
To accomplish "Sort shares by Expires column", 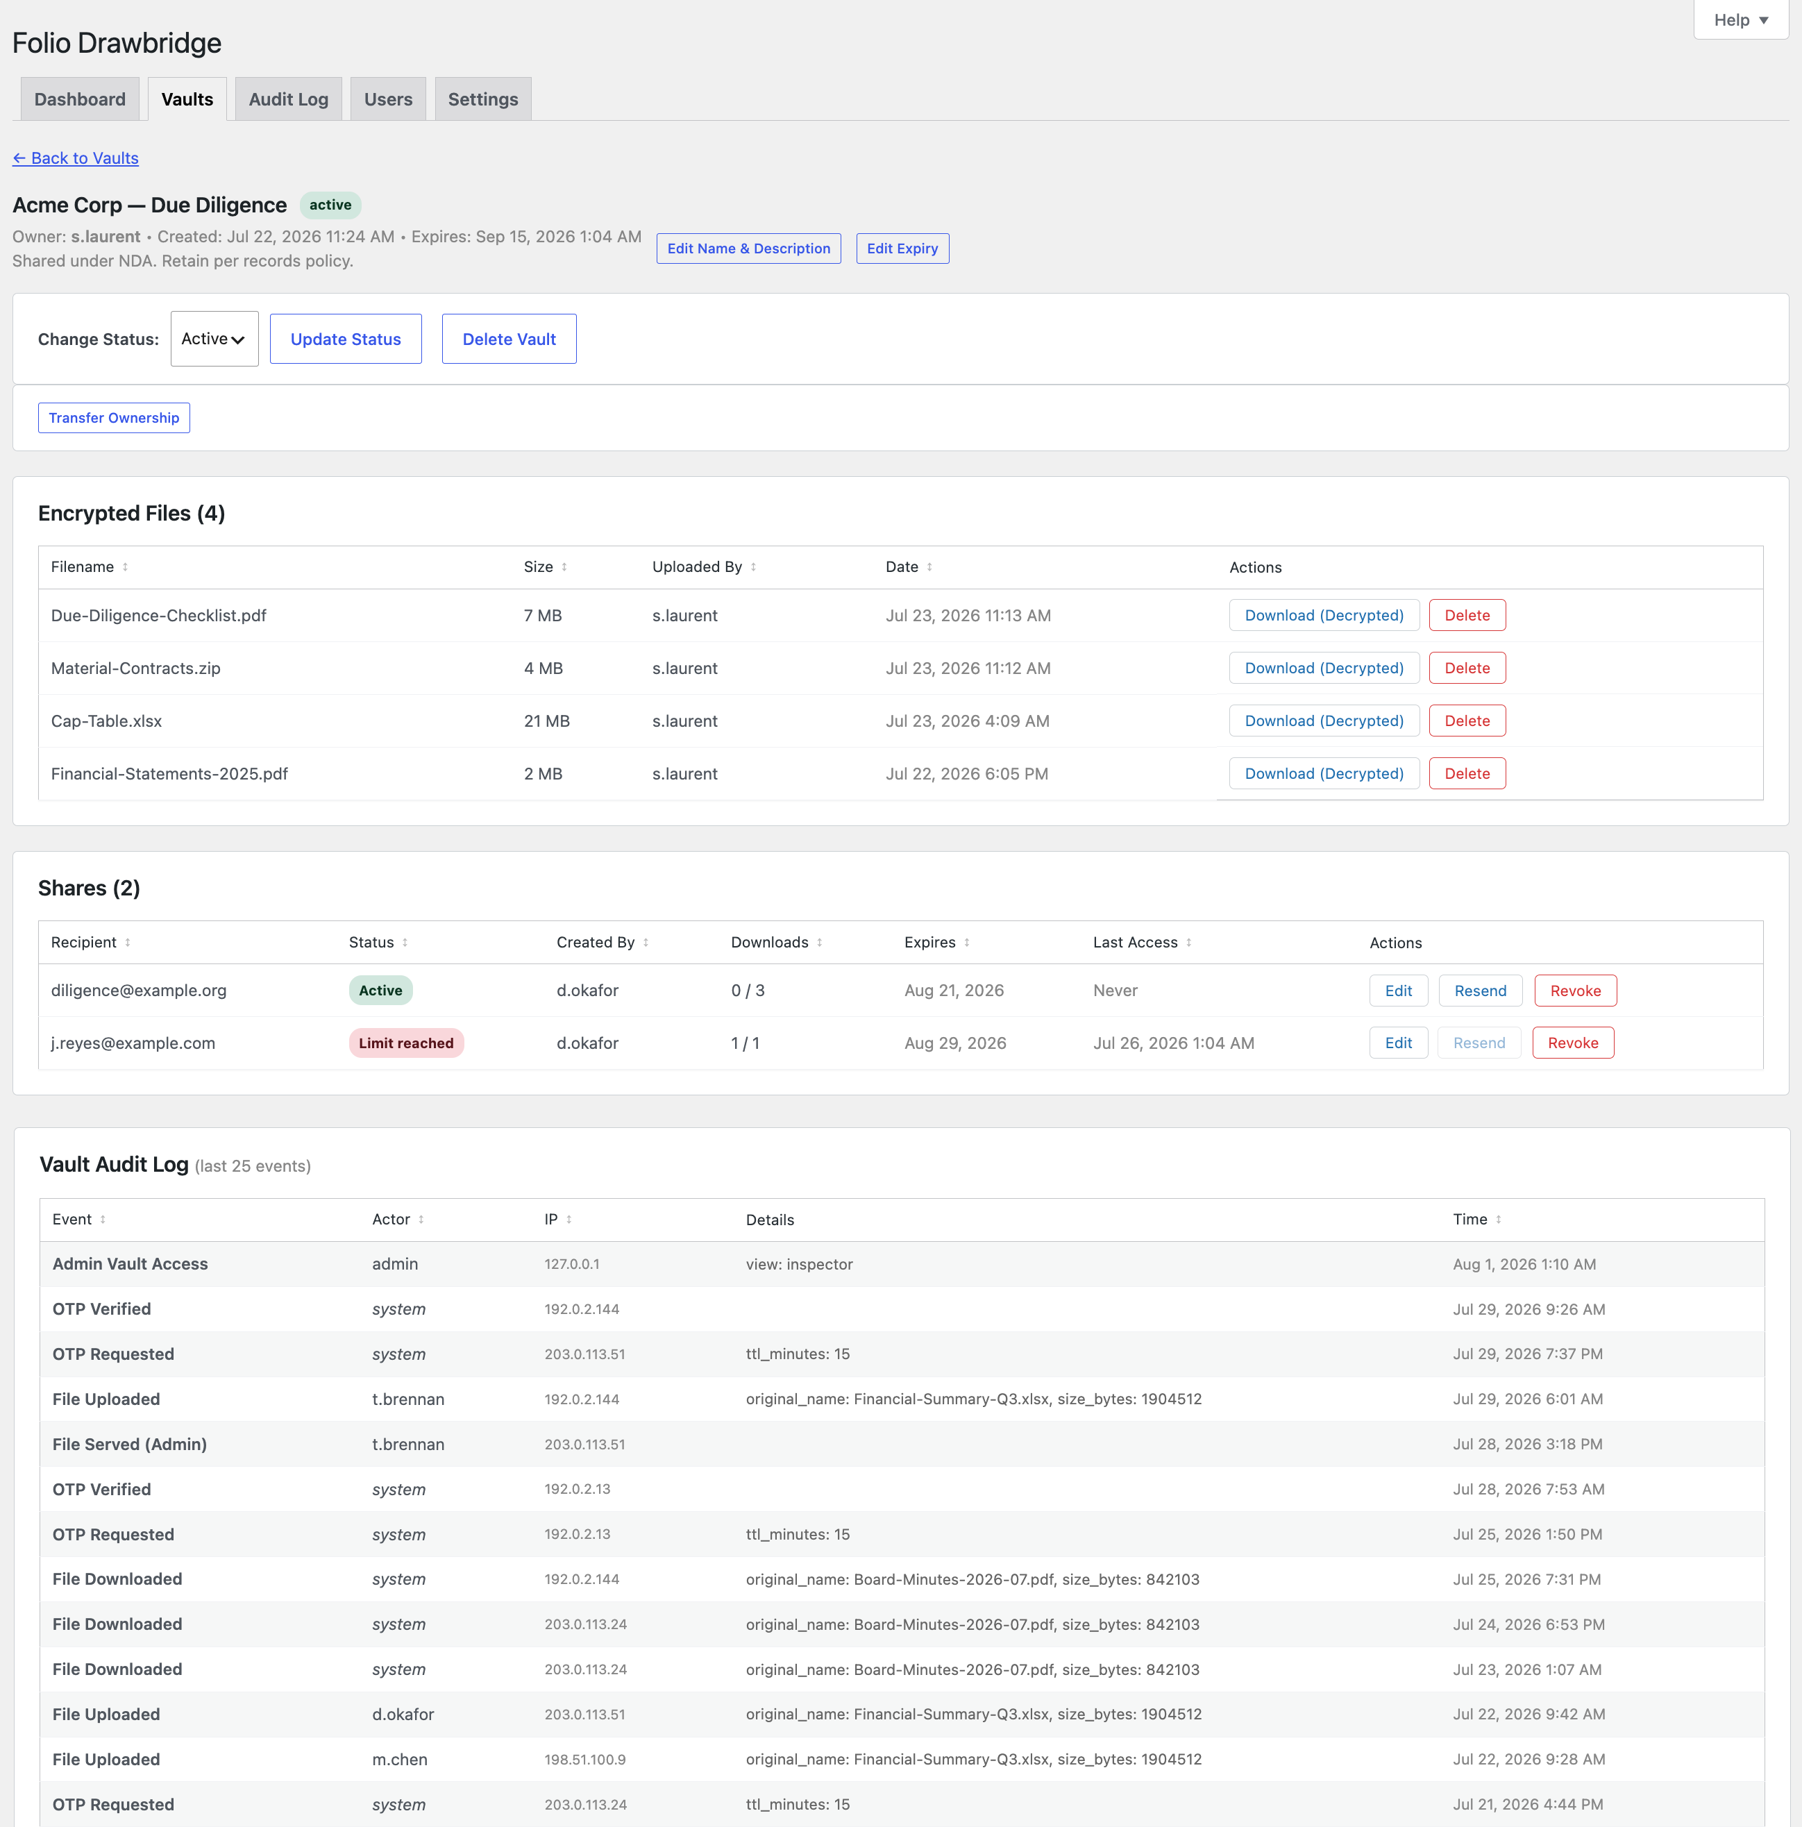I will tap(937, 942).
